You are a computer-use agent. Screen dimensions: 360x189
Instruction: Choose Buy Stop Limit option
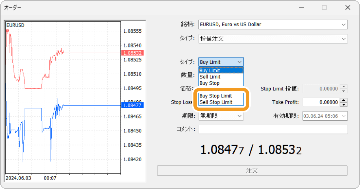(x=221, y=96)
